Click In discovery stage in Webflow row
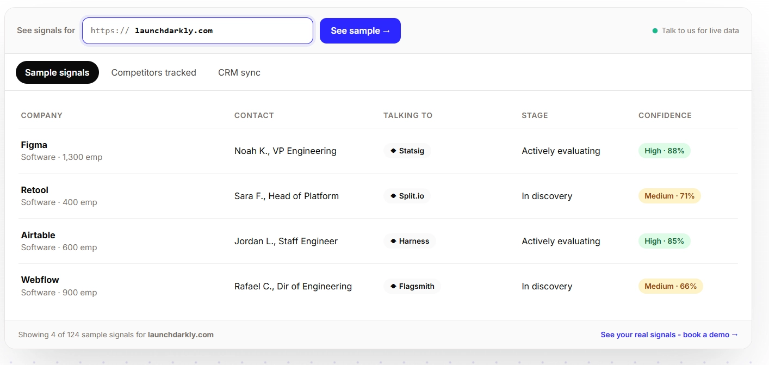This screenshot has height=365, width=769. [547, 286]
